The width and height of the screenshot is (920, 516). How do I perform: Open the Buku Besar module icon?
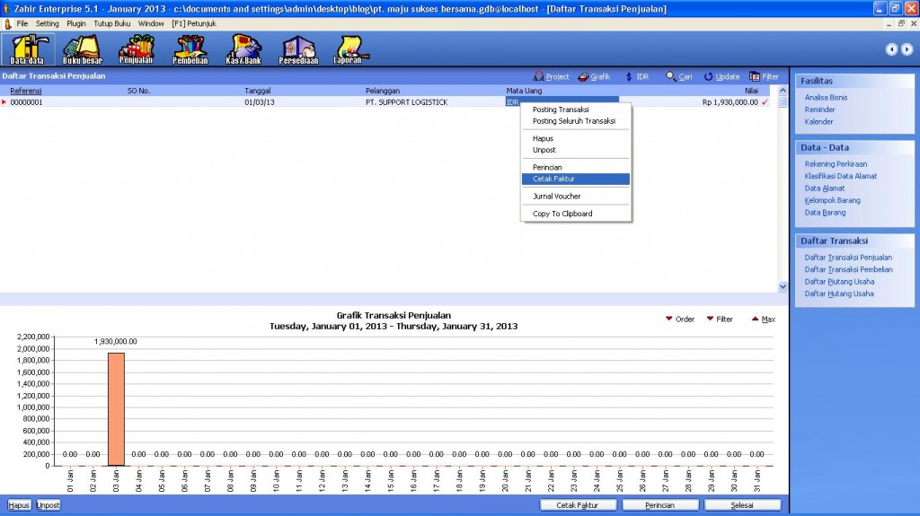[82, 48]
